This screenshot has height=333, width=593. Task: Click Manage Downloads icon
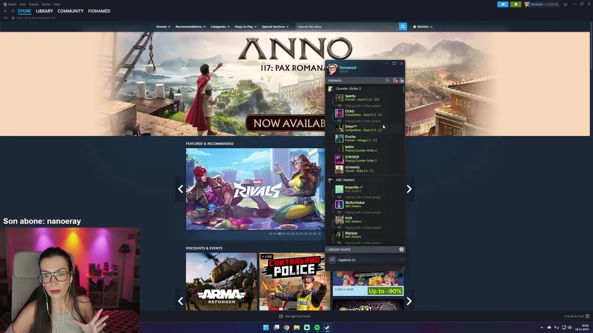pos(281,316)
